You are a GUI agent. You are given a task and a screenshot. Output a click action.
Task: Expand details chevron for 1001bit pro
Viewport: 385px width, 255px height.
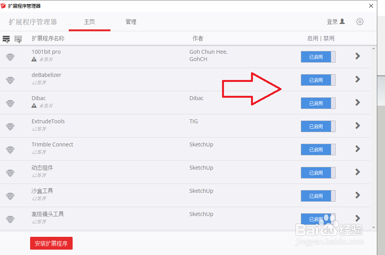point(358,56)
